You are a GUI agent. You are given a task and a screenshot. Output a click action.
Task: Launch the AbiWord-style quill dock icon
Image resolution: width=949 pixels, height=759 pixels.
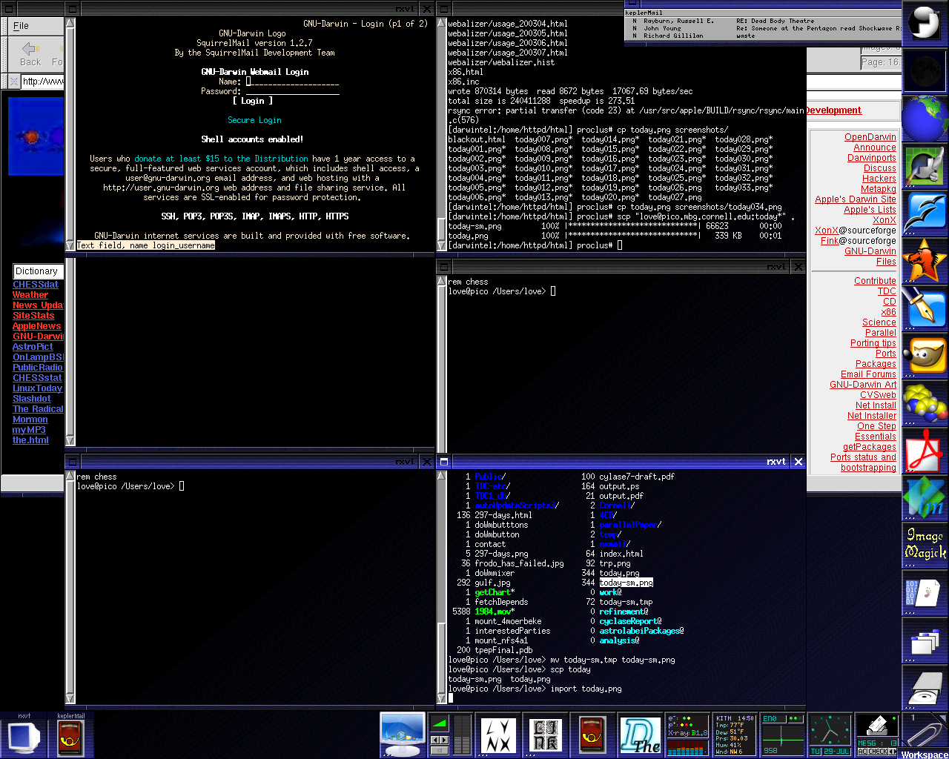(925, 166)
